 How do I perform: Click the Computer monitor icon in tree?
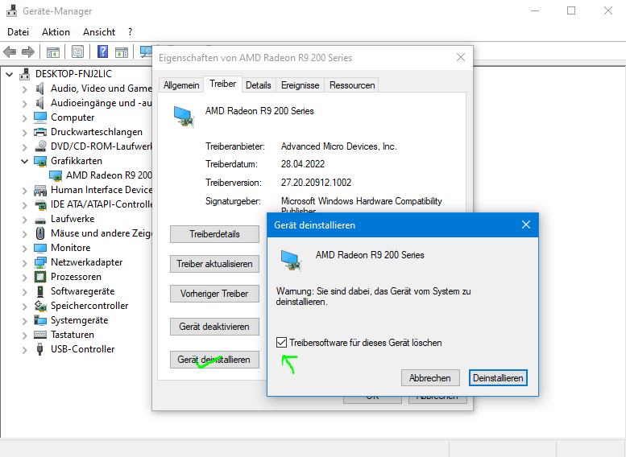click(40, 117)
